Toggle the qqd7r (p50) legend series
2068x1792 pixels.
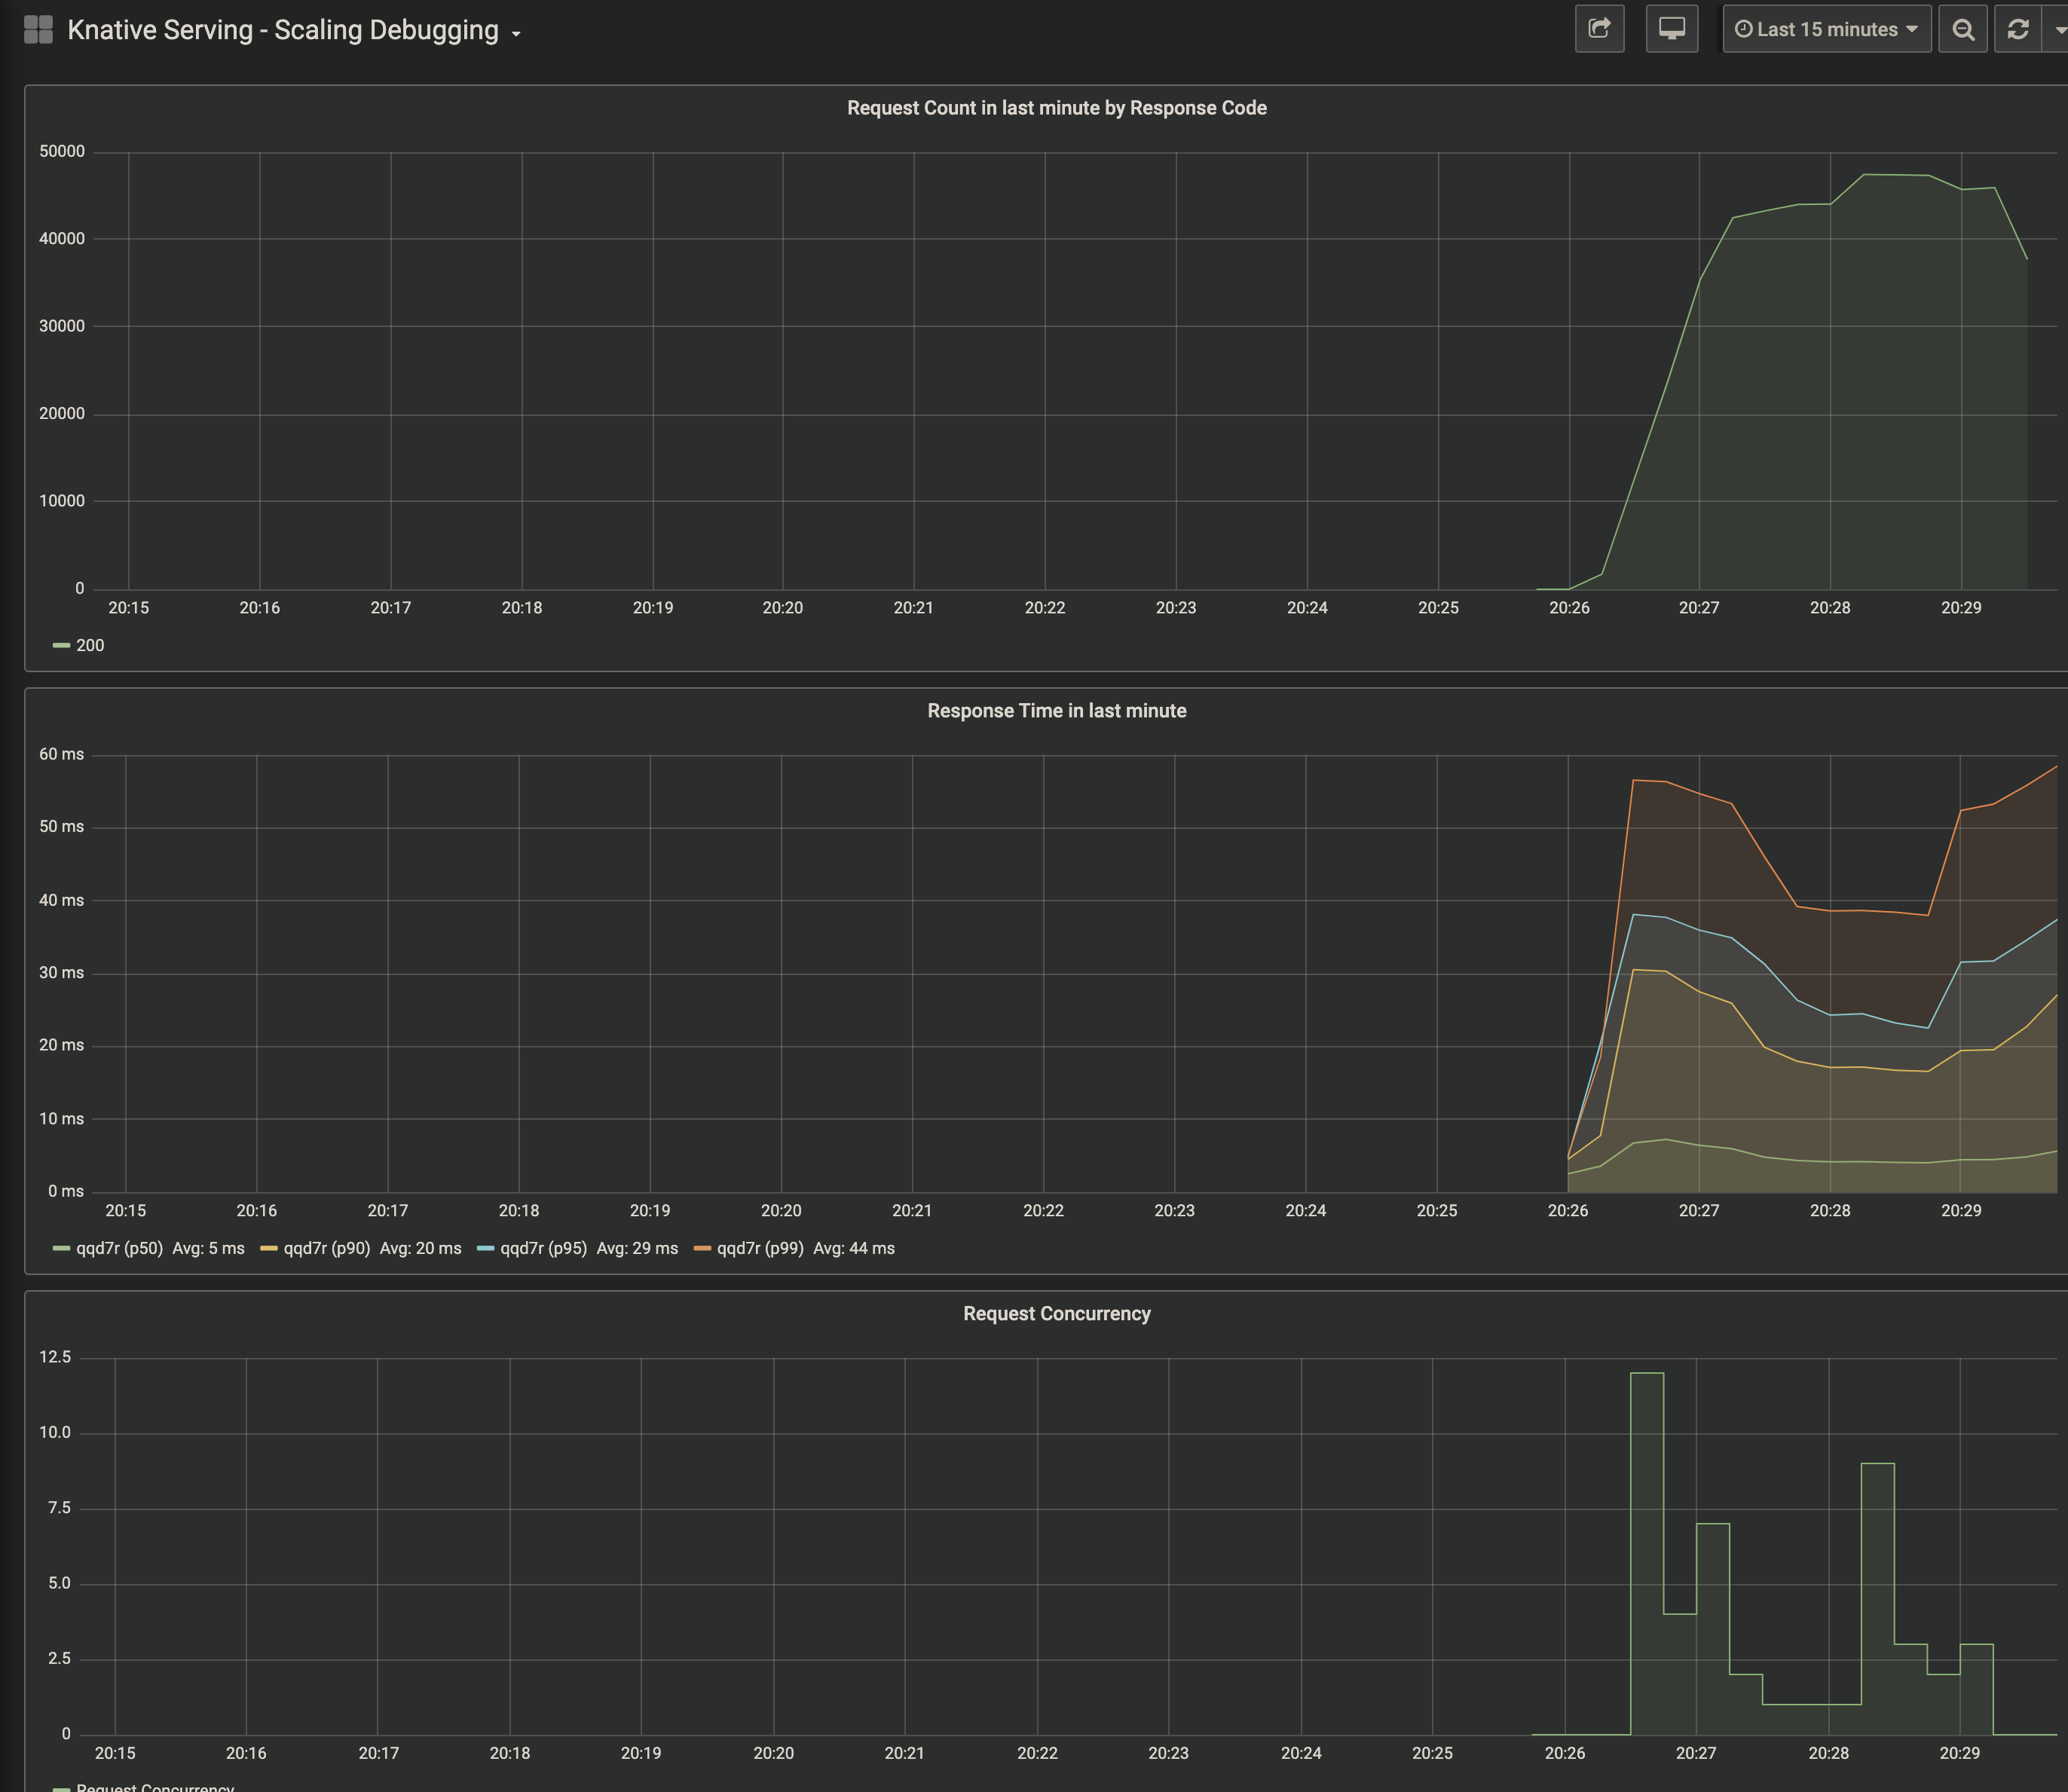pyautogui.click(x=119, y=1248)
